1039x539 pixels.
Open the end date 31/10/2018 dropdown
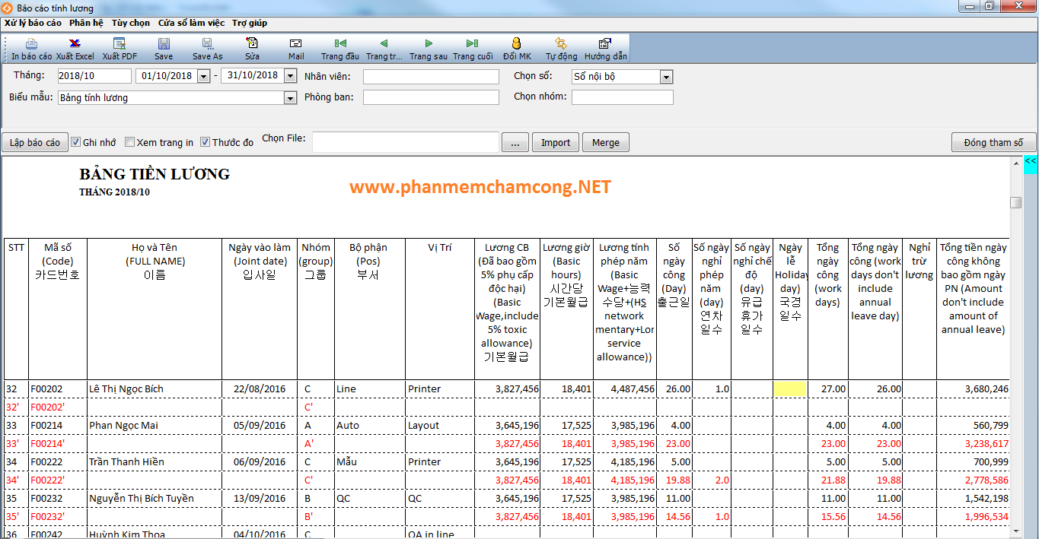290,76
